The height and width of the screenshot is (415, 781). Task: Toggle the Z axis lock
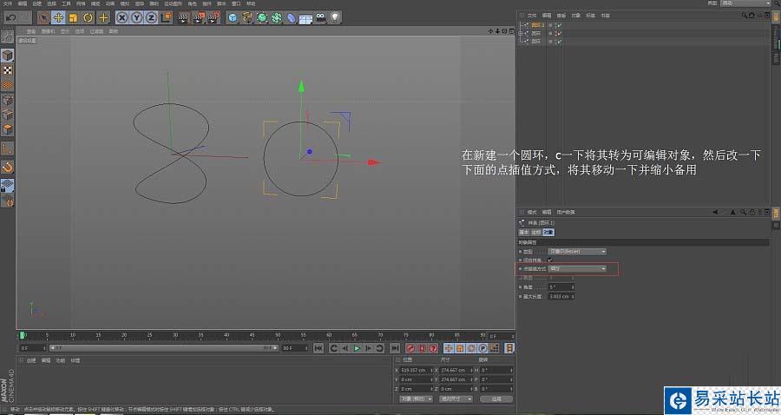pyautogui.click(x=151, y=18)
